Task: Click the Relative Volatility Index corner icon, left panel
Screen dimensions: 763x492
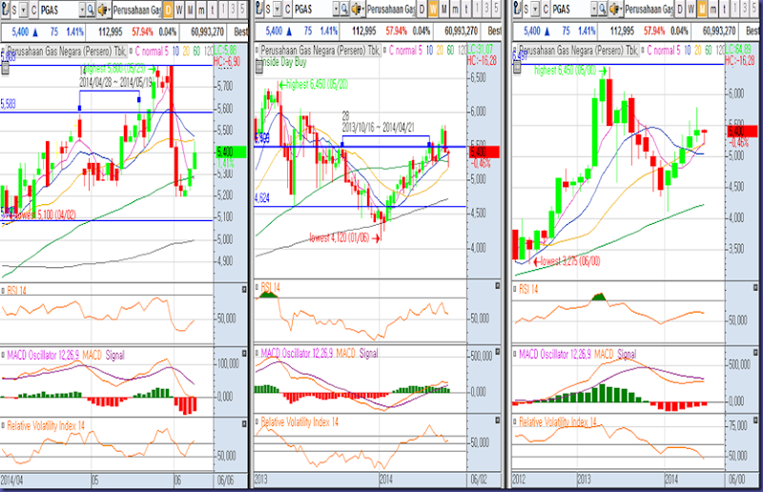Action: tap(244, 424)
